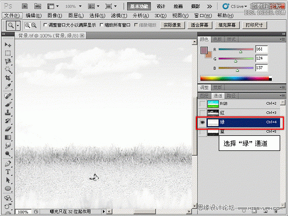288x216 pixels.
Task: Click the 实际像素 button
Action: tap(172, 25)
